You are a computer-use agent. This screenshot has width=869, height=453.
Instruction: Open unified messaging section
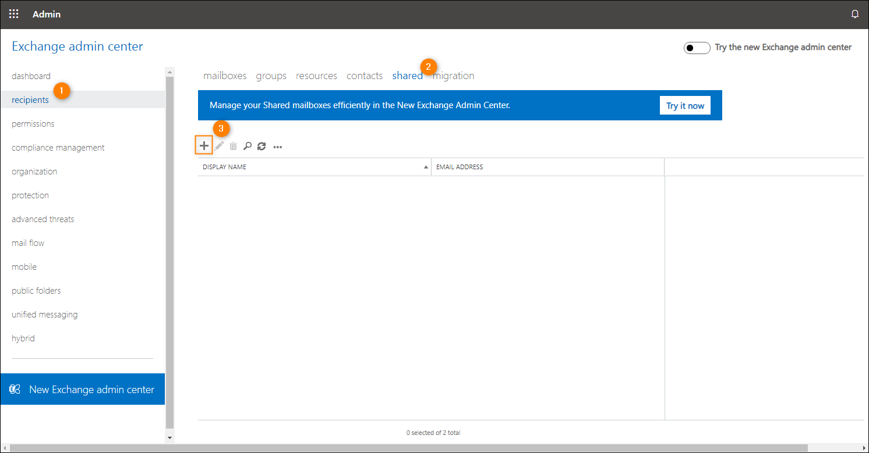44,314
